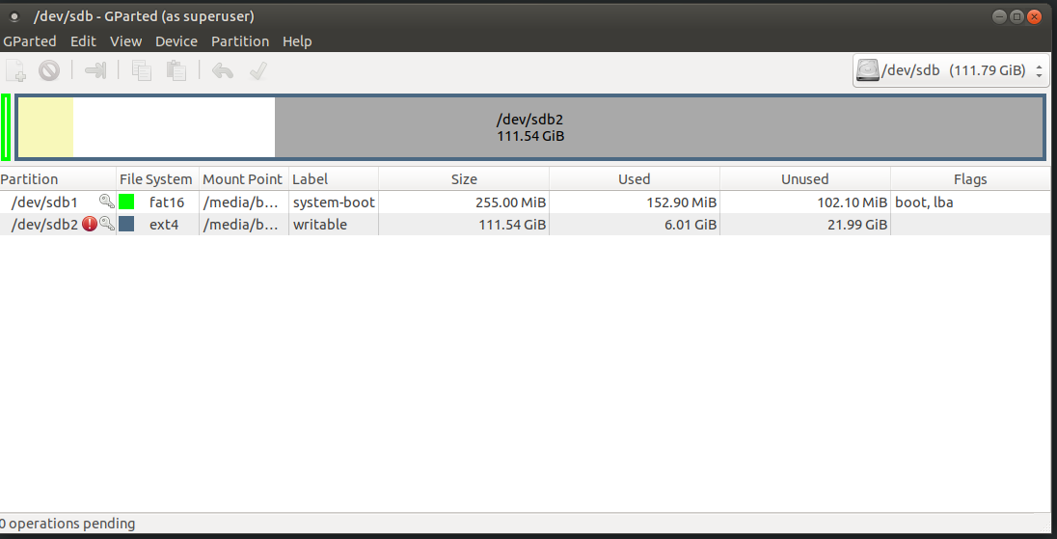Click the ext4 file system cell
The width and height of the screenshot is (1057, 539).
[x=164, y=225]
